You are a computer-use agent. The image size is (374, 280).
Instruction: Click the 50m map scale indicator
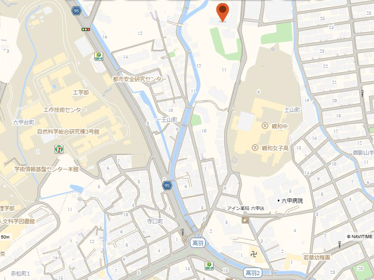click(x=5, y=237)
